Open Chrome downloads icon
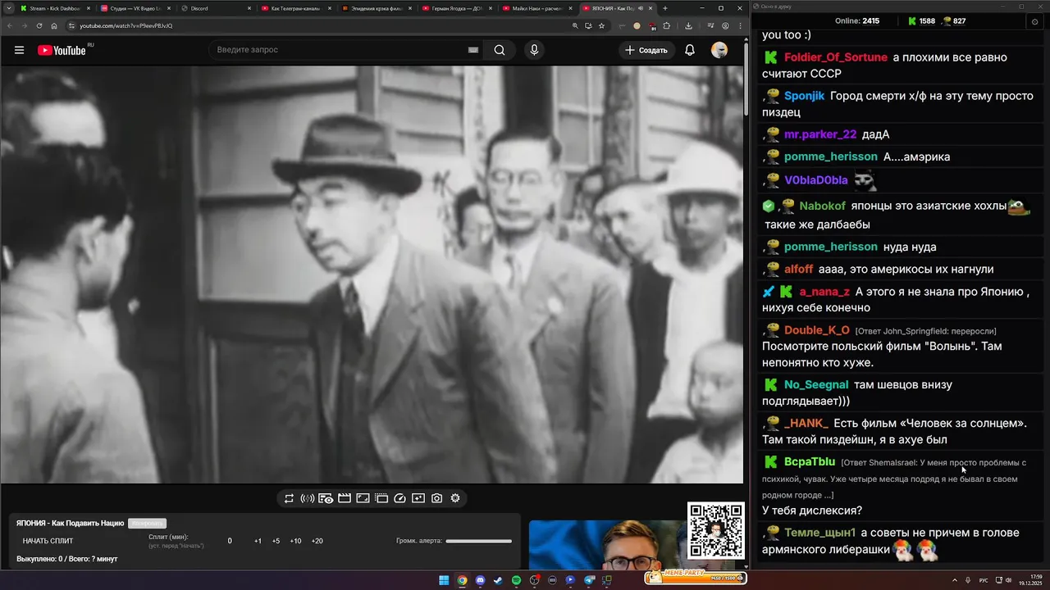Screen dimensions: 1050x590 point(688,25)
